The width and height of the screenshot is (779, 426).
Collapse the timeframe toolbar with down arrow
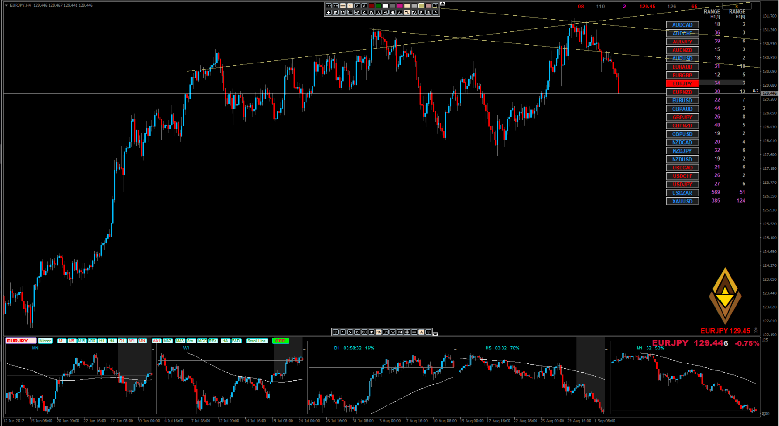(x=435, y=334)
